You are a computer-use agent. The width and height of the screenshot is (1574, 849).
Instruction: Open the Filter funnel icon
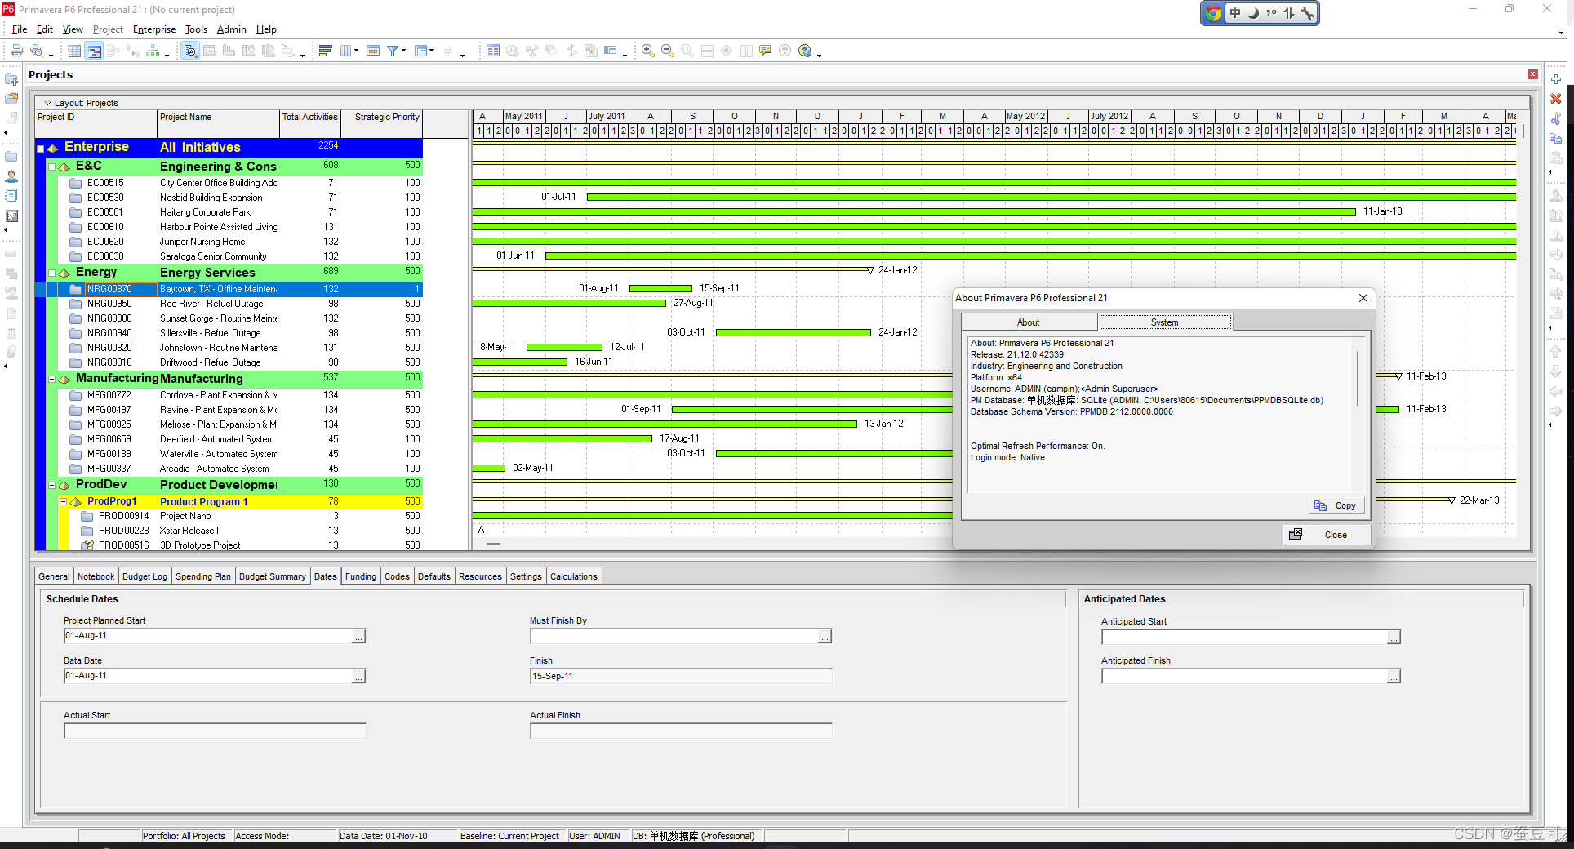pyautogui.click(x=393, y=50)
